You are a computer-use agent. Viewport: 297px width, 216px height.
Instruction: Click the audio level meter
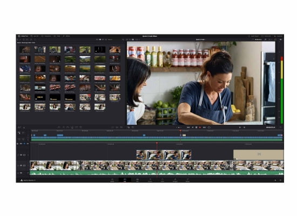(282, 90)
